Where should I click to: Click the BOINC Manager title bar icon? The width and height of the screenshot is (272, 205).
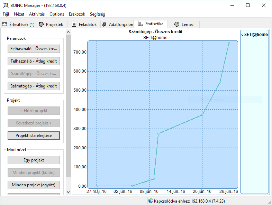click(x=6, y=5)
